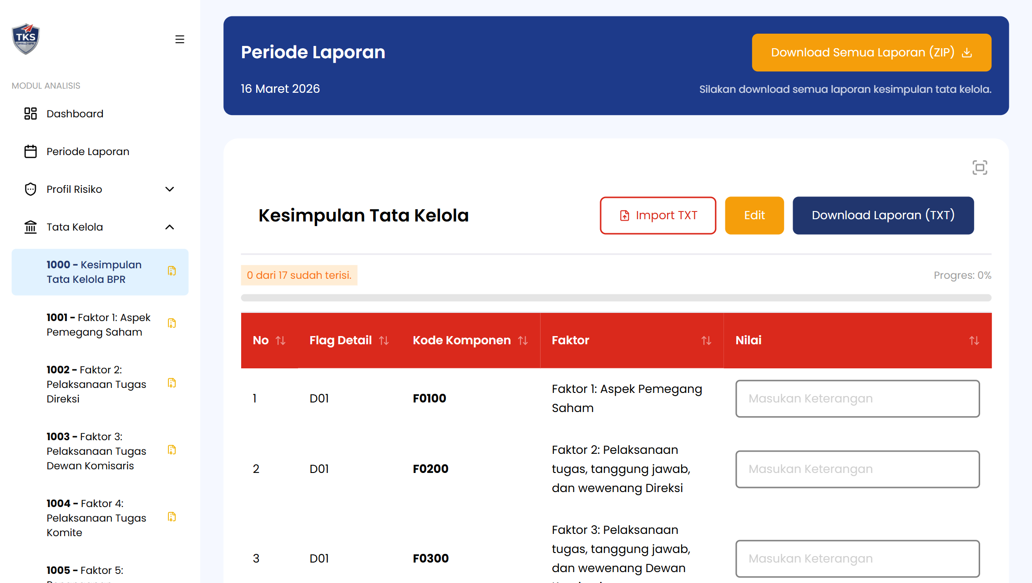Click the TKS shield logo
This screenshot has height=583, width=1032.
click(26, 39)
